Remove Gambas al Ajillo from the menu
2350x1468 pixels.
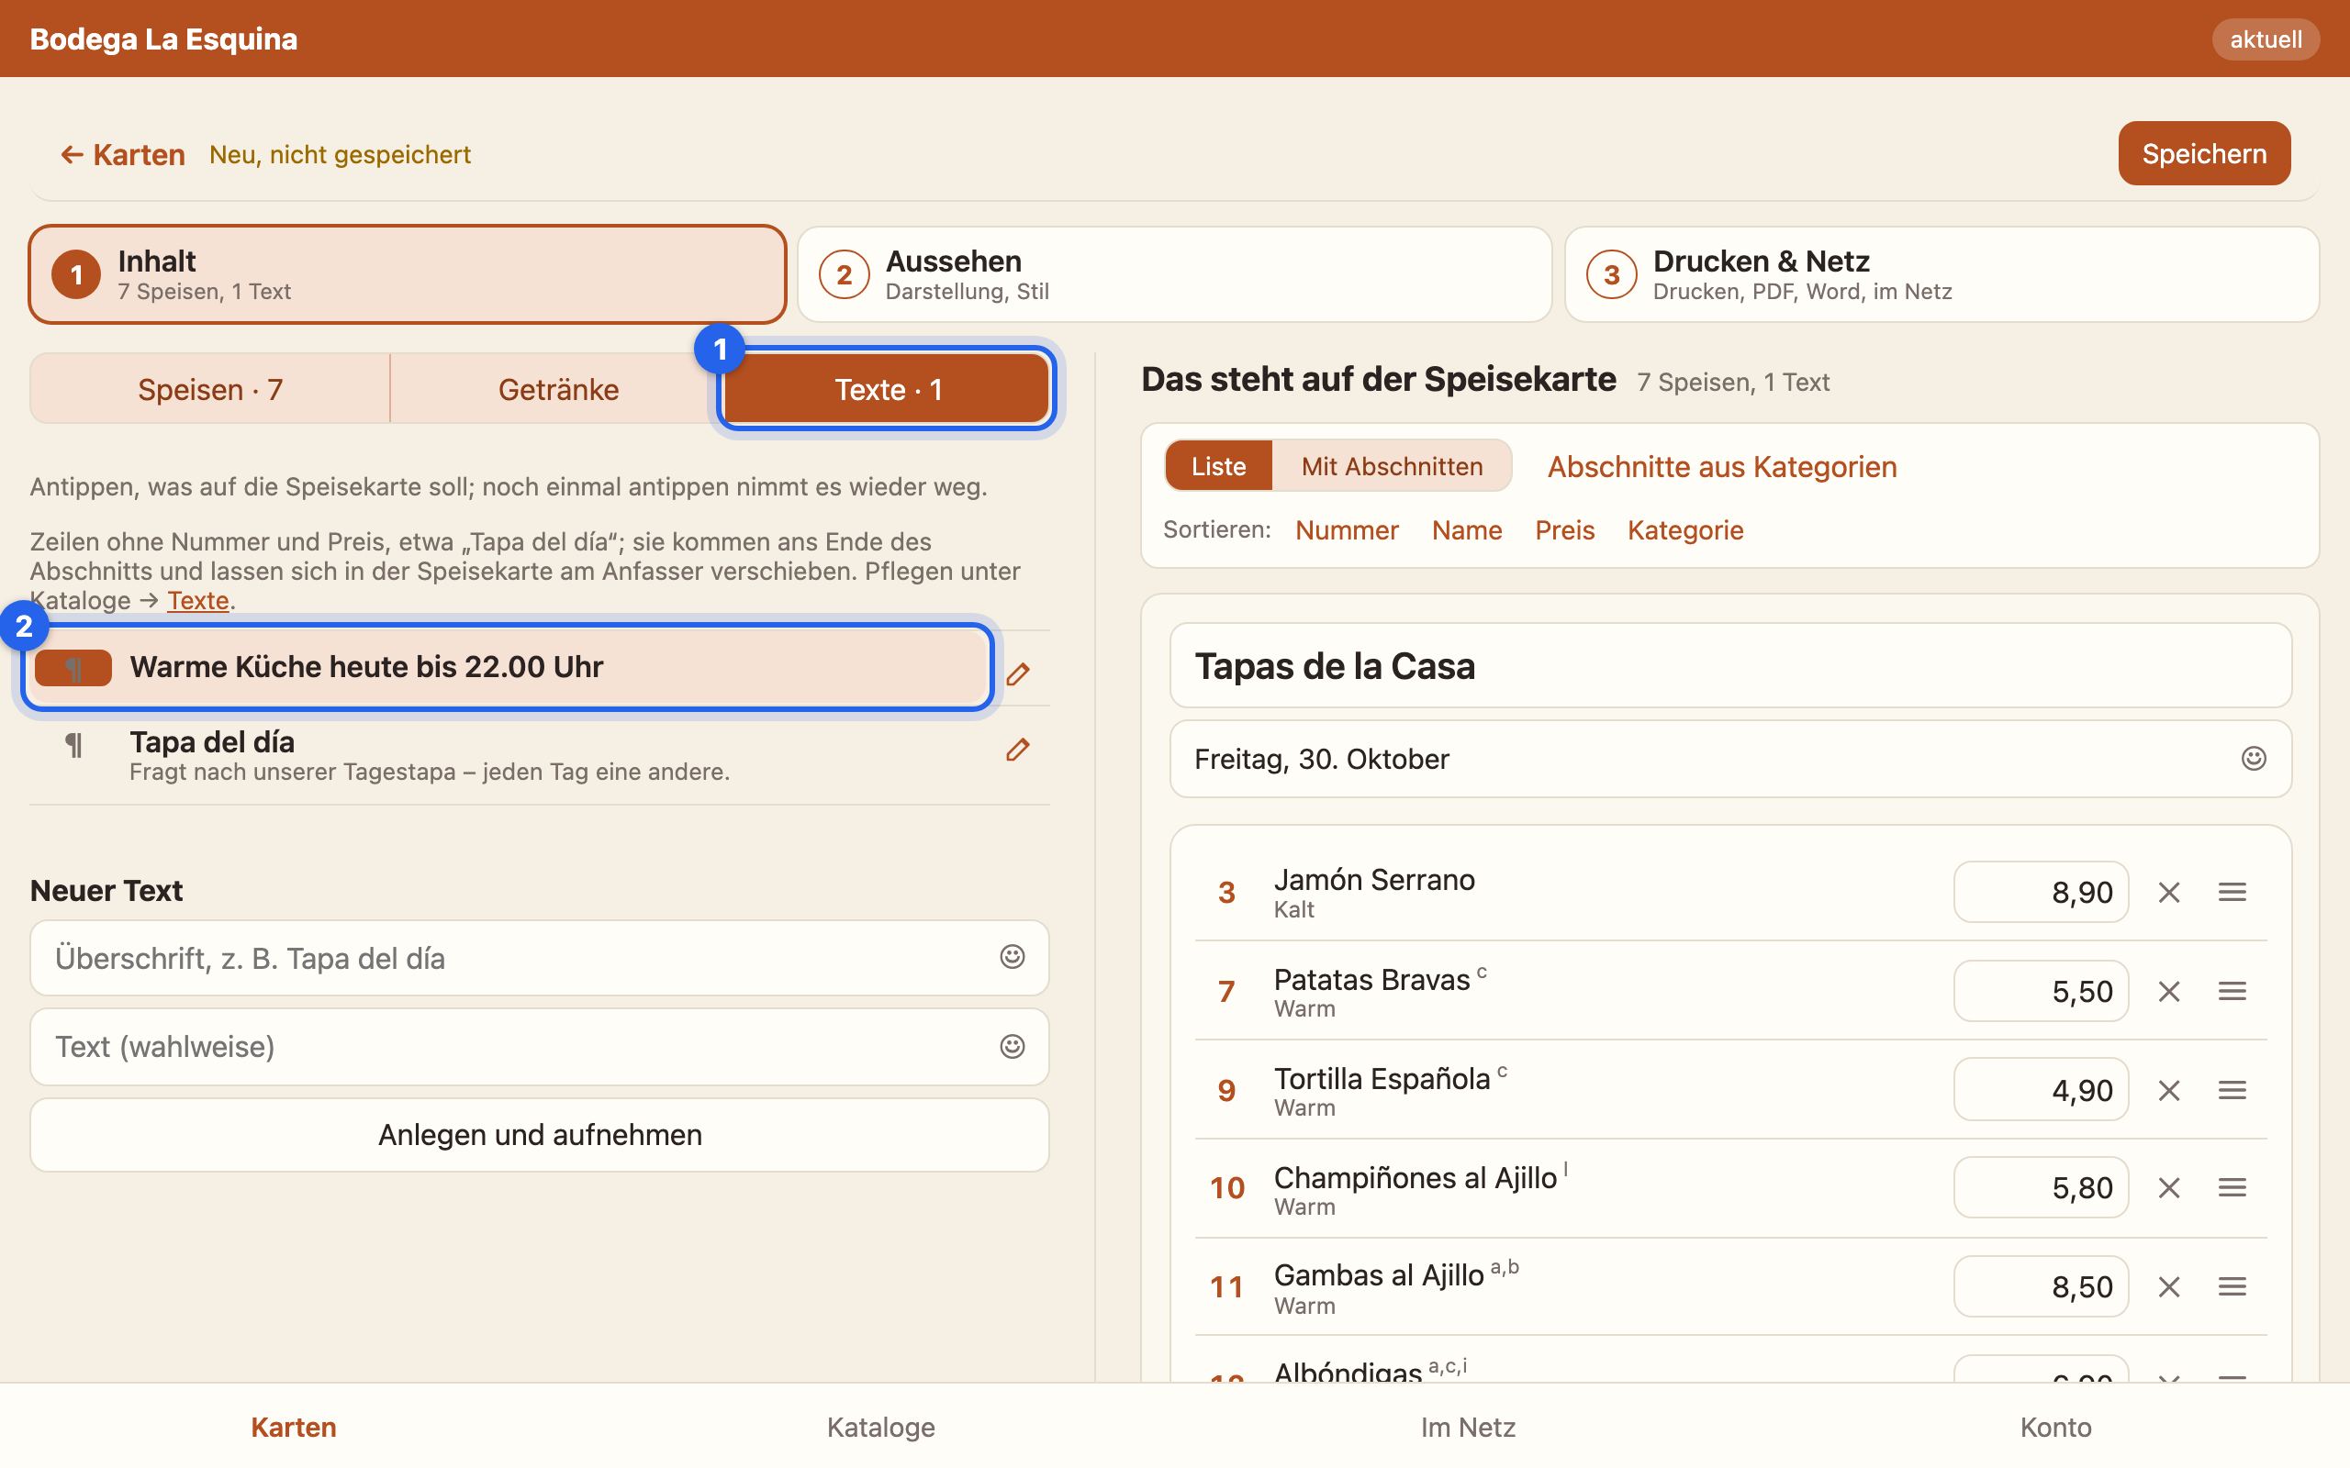click(2168, 1286)
